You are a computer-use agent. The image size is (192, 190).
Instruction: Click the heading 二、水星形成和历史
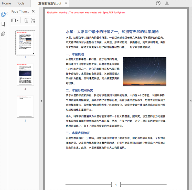point(79,90)
